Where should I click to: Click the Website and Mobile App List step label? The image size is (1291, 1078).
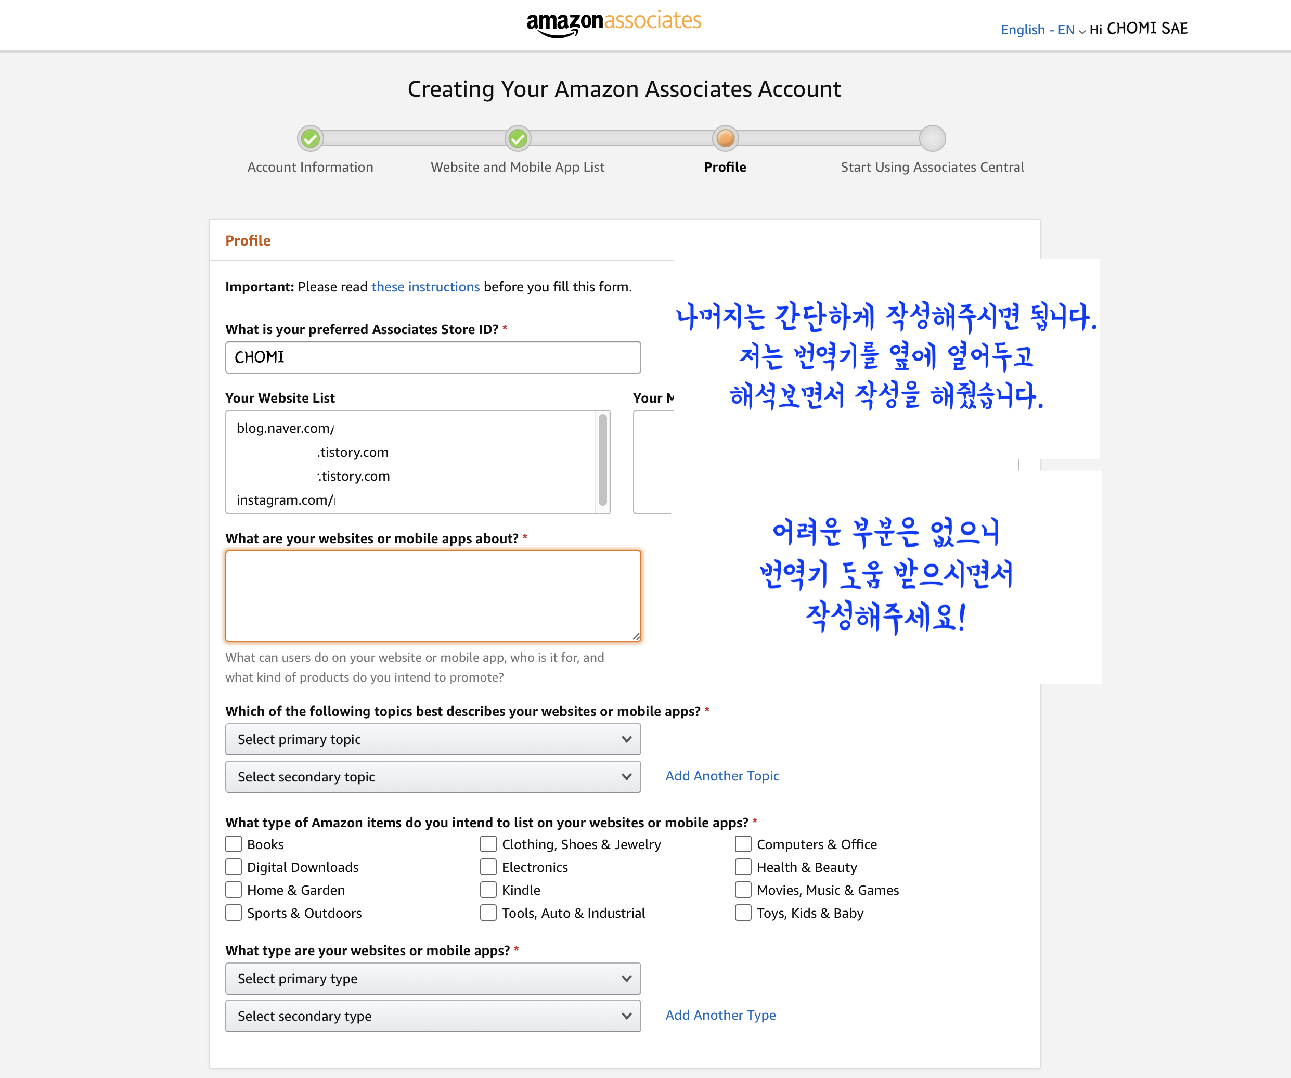pos(518,167)
